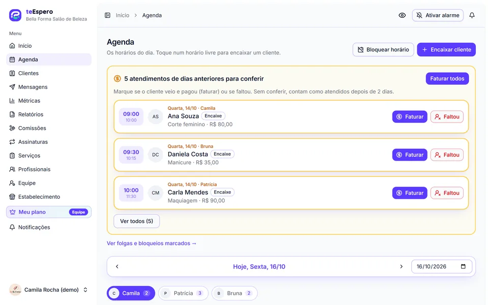This screenshot has height=305, width=488.
Task: Go to Início in sidebar
Action: [49, 46]
